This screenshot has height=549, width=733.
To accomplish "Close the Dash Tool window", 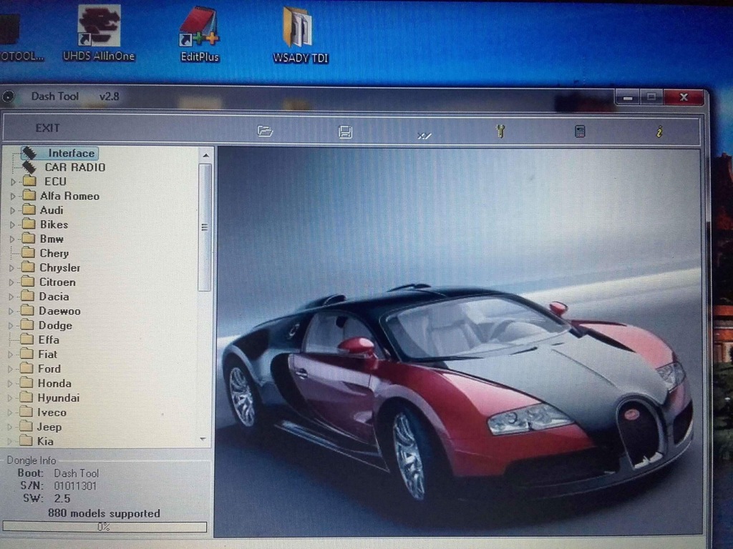I will click(x=684, y=97).
